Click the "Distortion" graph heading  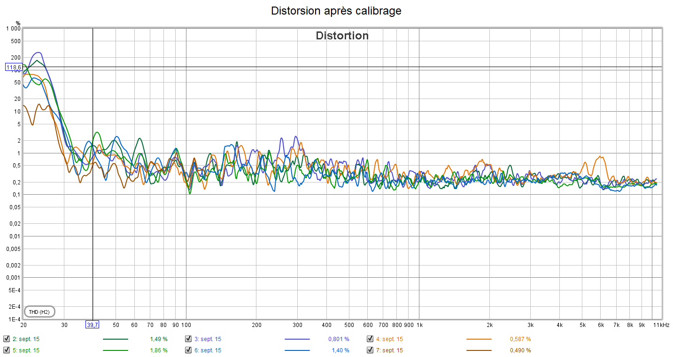[342, 36]
